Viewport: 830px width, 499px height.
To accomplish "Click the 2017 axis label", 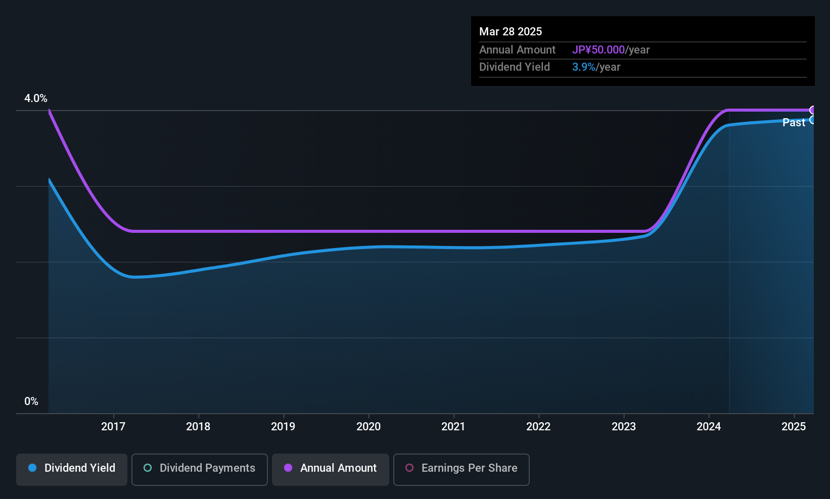I will 113,427.
